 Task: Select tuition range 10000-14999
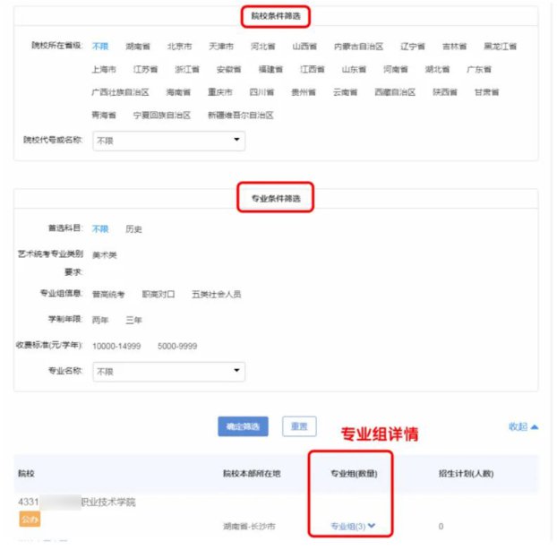point(116,346)
